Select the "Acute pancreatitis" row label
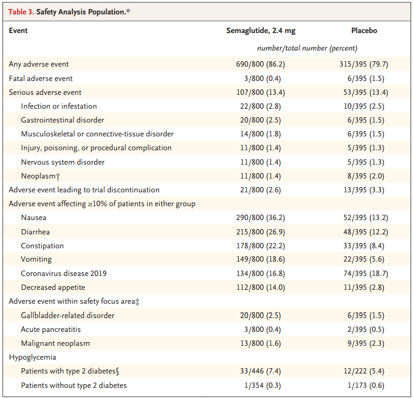The width and height of the screenshot is (413, 398). (51, 329)
